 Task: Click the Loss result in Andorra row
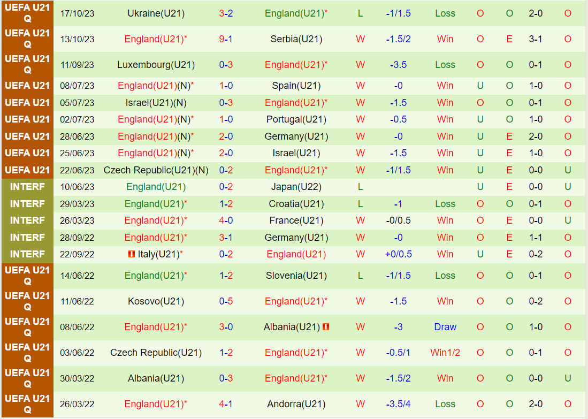(x=445, y=405)
